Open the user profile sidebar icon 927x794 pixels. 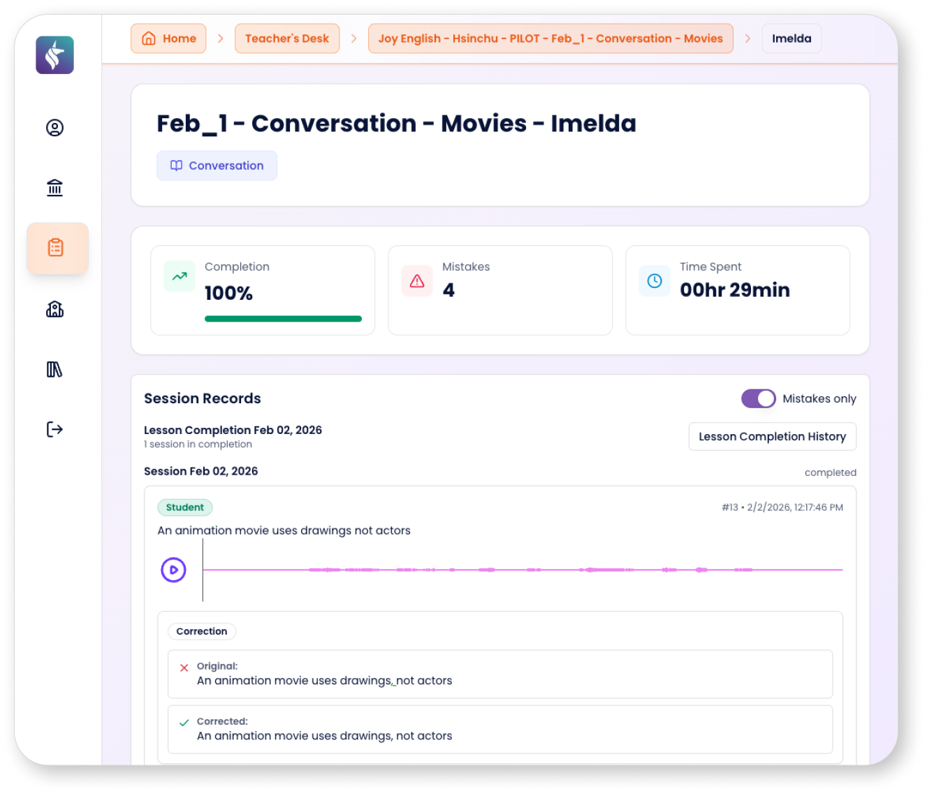pyautogui.click(x=54, y=128)
